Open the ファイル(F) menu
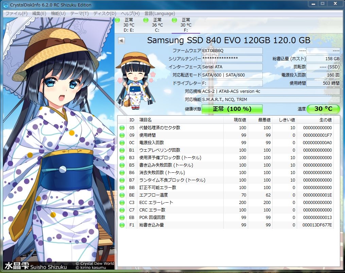Viewport: 345px width, 273px height. [x=16, y=14]
